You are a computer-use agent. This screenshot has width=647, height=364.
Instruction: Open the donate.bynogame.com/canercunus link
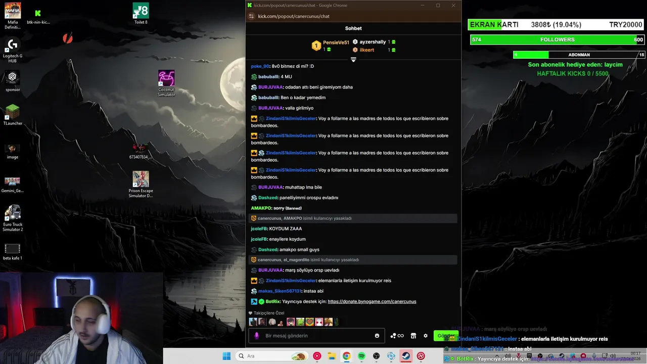pos(372,301)
